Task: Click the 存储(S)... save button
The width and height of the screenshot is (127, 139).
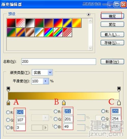Action: pos(112,43)
